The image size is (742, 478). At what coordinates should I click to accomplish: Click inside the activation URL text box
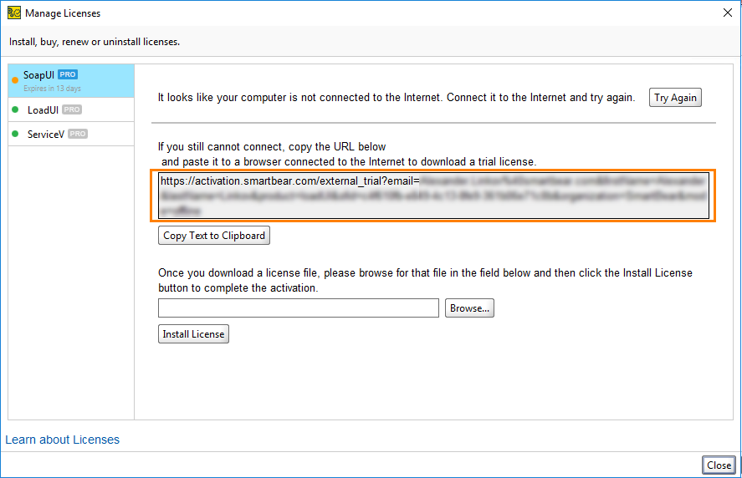pyautogui.click(x=433, y=196)
